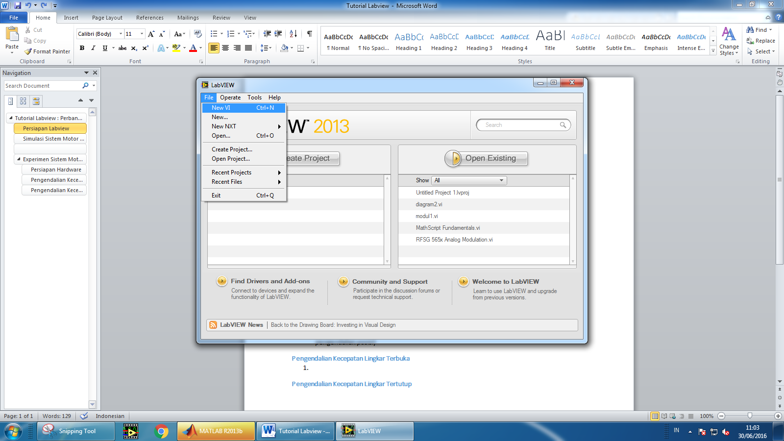
Task: Click Exit in LabVIEW File menu
Action: 244,196
